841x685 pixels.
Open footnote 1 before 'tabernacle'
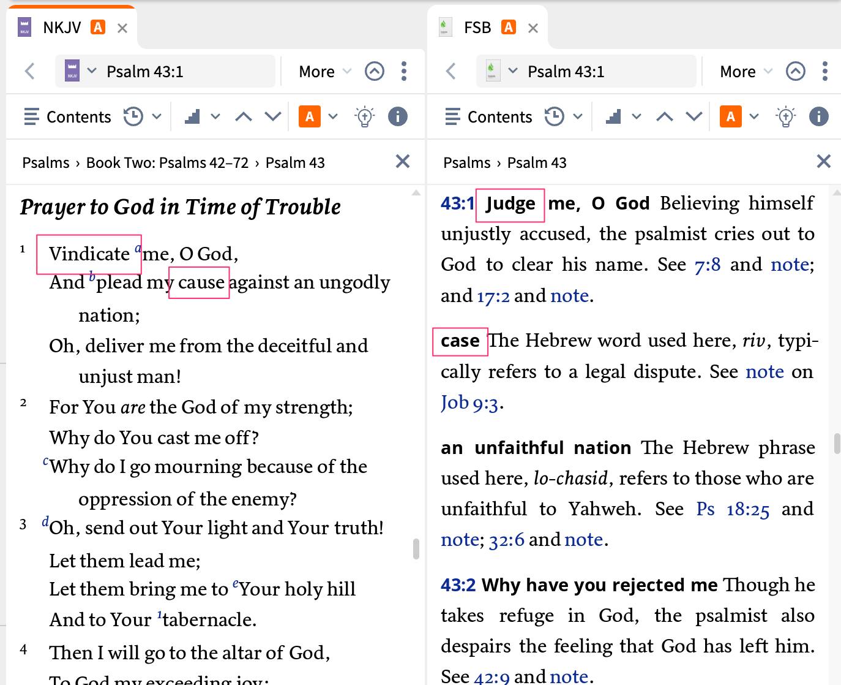point(160,615)
